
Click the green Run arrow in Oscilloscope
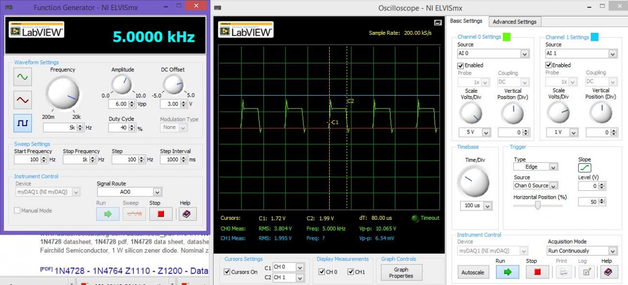[x=507, y=271]
